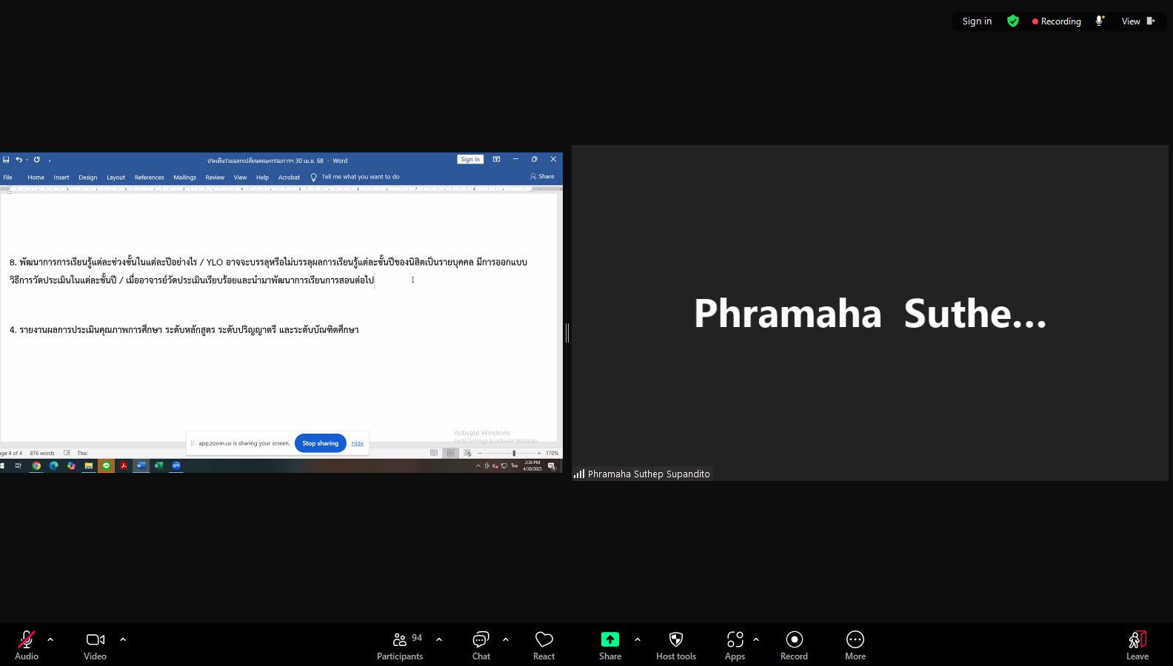Screen dimensions: 1173x666
Task: Open LINE app from taskbar
Action: point(107,465)
